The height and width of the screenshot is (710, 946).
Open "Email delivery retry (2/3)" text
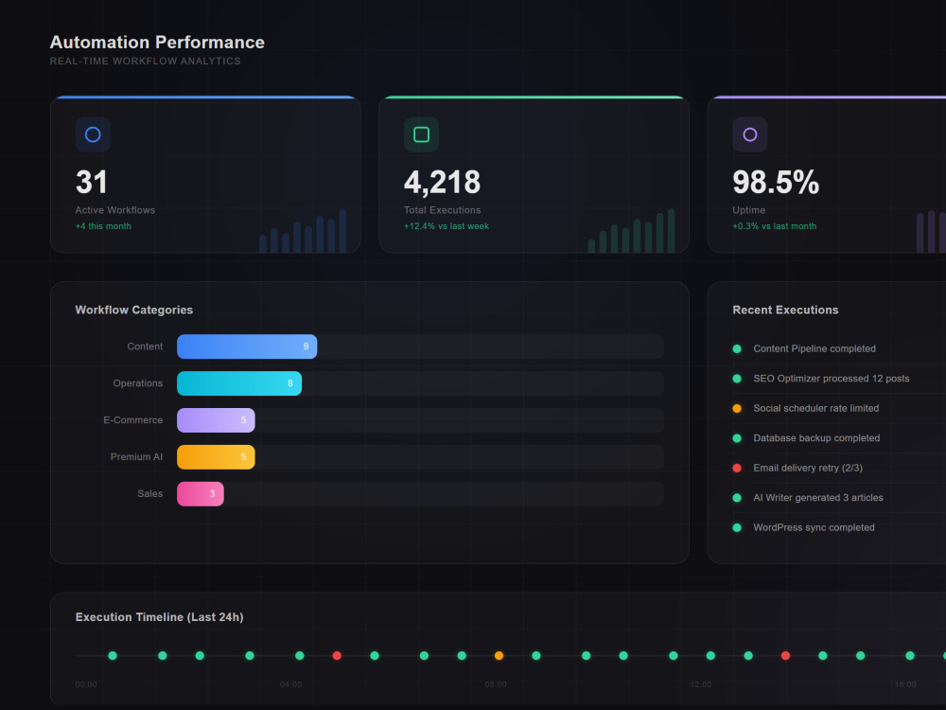click(808, 468)
